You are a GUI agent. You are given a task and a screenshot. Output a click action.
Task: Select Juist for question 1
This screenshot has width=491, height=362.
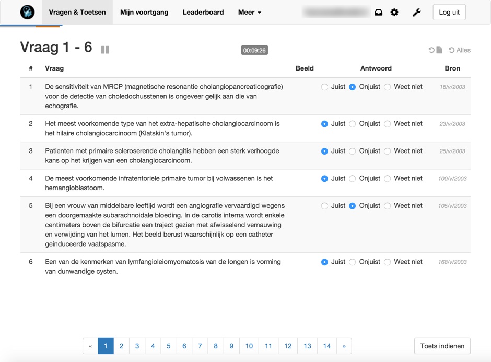[324, 87]
